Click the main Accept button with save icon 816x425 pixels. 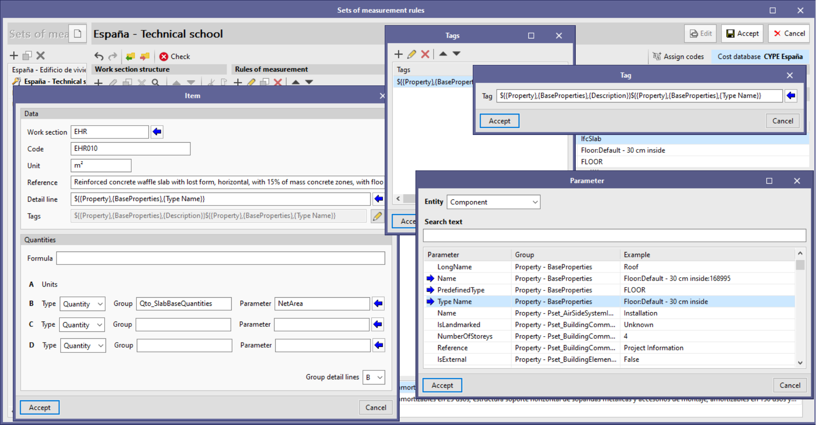coord(742,33)
